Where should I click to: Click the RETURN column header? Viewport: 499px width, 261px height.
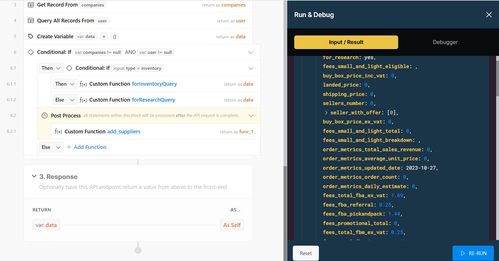point(42,210)
